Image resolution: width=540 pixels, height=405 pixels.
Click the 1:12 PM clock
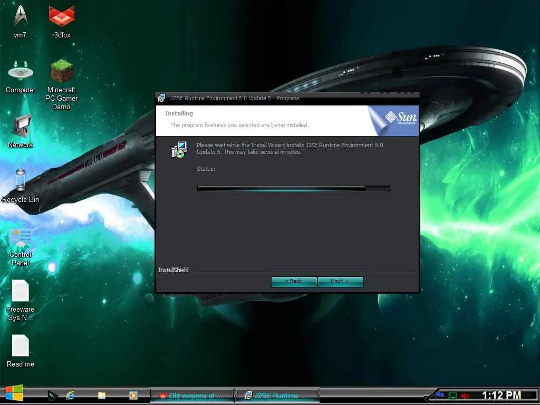click(501, 395)
